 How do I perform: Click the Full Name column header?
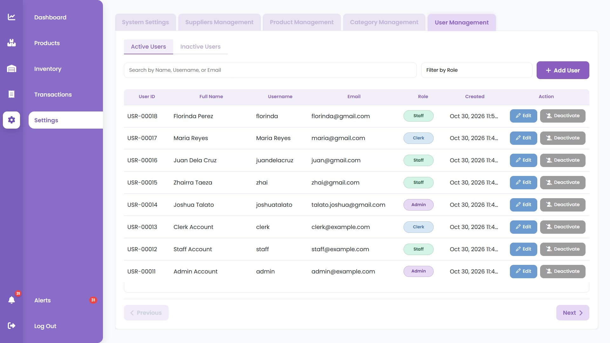click(211, 97)
